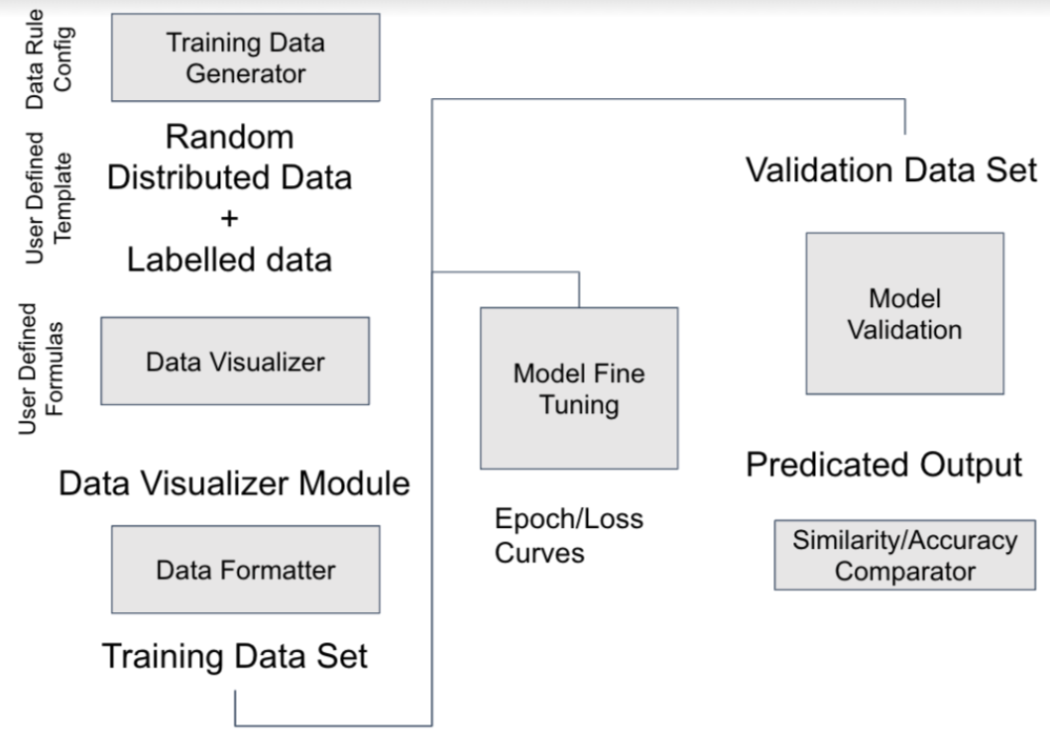Click the Data Formatter box
Viewport: 1050px width, 750px height.
click(x=246, y=570)
